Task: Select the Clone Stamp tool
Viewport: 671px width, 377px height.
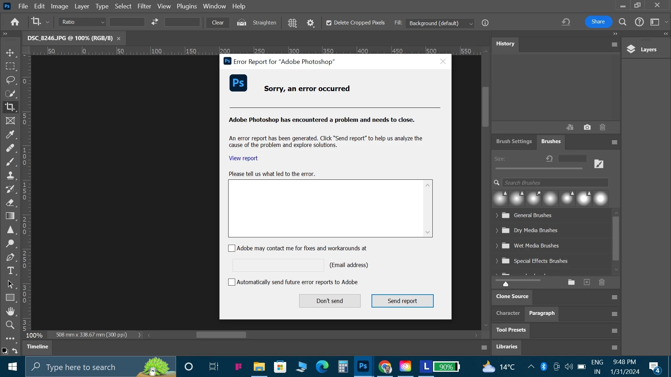Action: coord(10,175)
